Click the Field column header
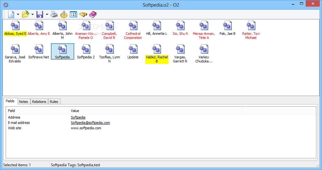 coord(38,111)
